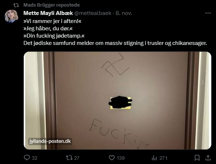The width and height of the screenshot is (216, 164).
Task: Open the 8. nov. timestamp link
Action: point(124,13)
